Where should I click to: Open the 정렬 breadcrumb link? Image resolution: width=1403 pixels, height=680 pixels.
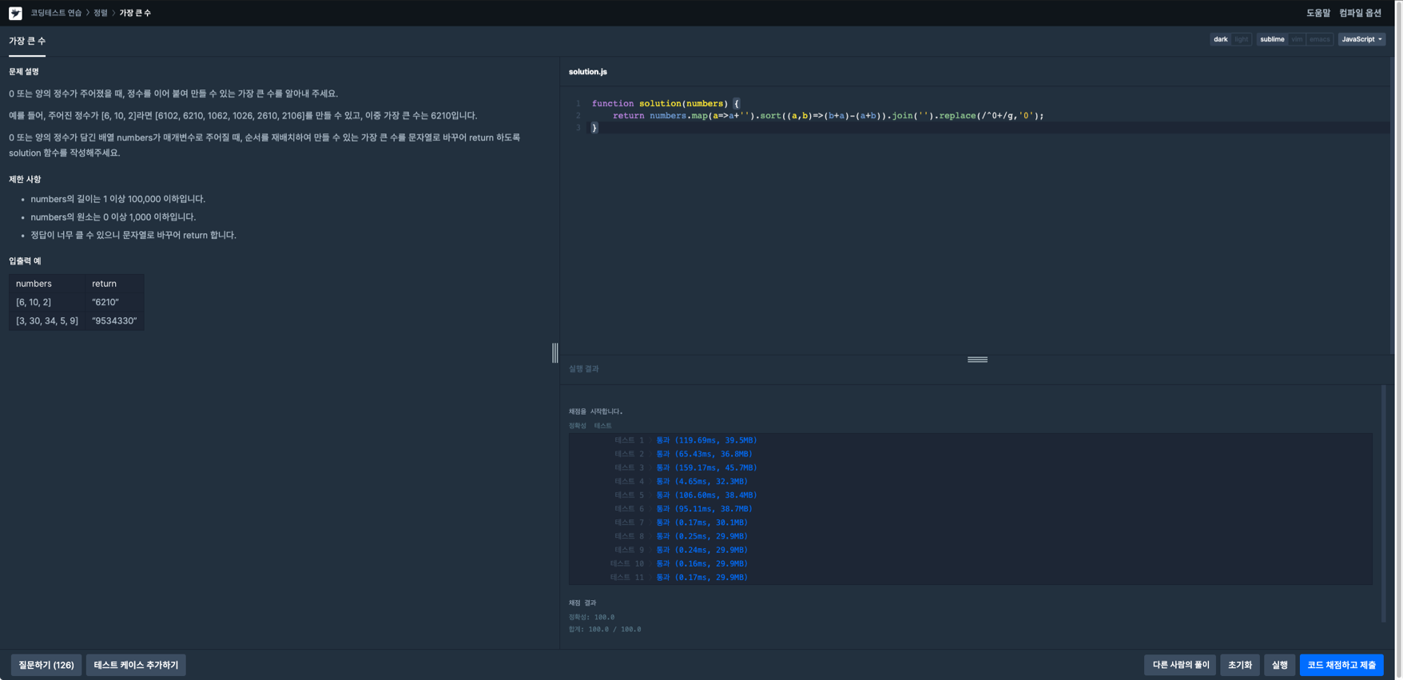pyautogui.click(x=101, y=13)
